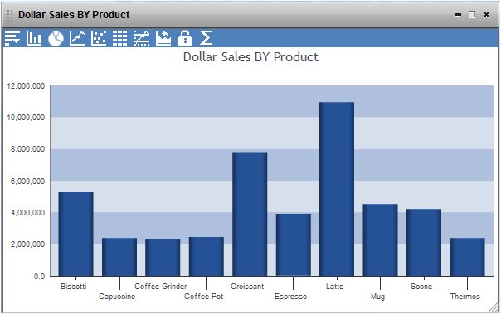This screenshot has width=501, height=314.
Task: Click the 4,000,000 axis value
Action: tap(28, 213)
